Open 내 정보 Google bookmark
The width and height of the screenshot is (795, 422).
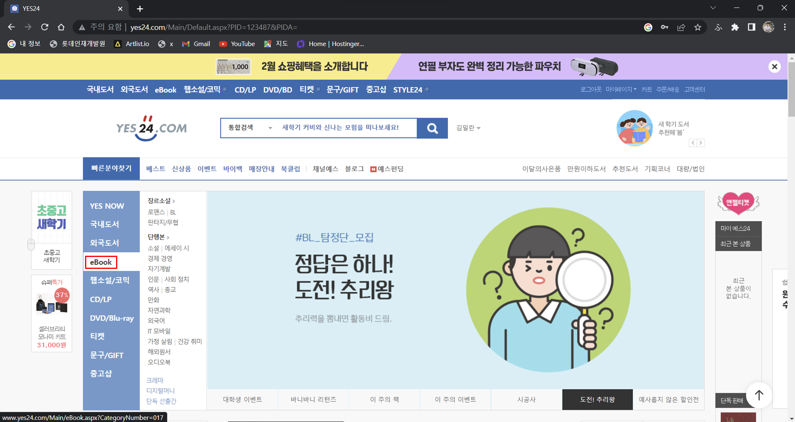point(24,44)
